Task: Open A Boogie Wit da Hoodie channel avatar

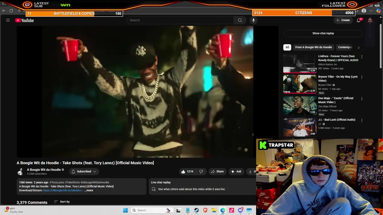Action: coord(20,171)
